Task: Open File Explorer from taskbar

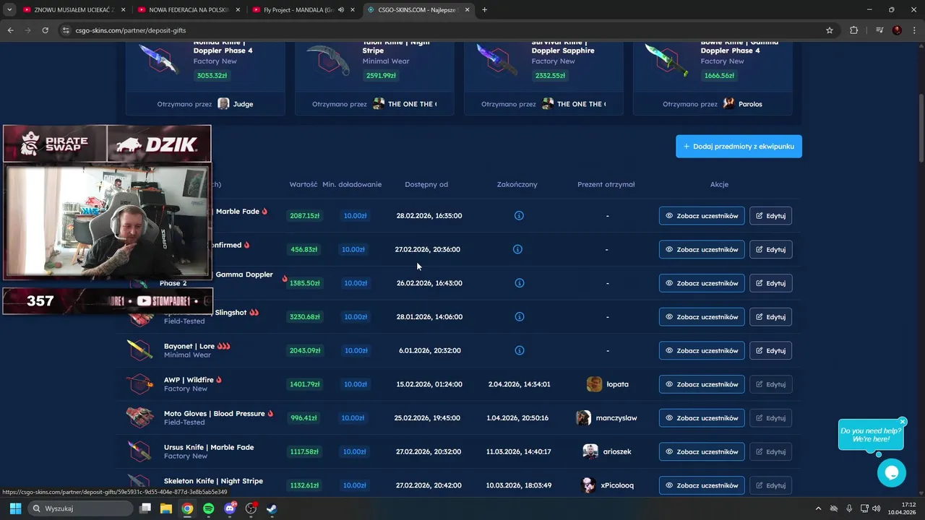Action: (166, 508)
